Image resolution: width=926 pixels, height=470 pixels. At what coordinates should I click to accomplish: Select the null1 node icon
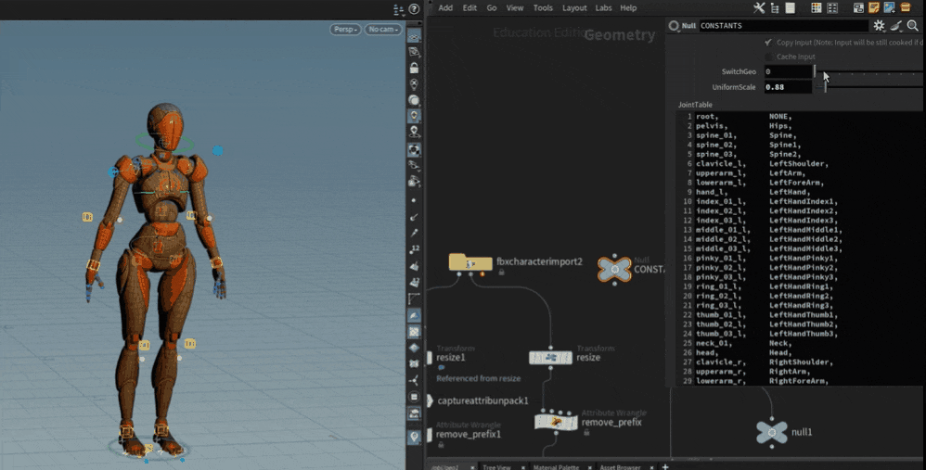(772, 432)
